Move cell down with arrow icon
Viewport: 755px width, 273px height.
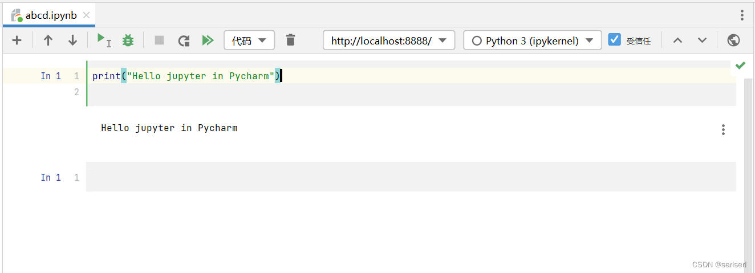coord(72,40)
